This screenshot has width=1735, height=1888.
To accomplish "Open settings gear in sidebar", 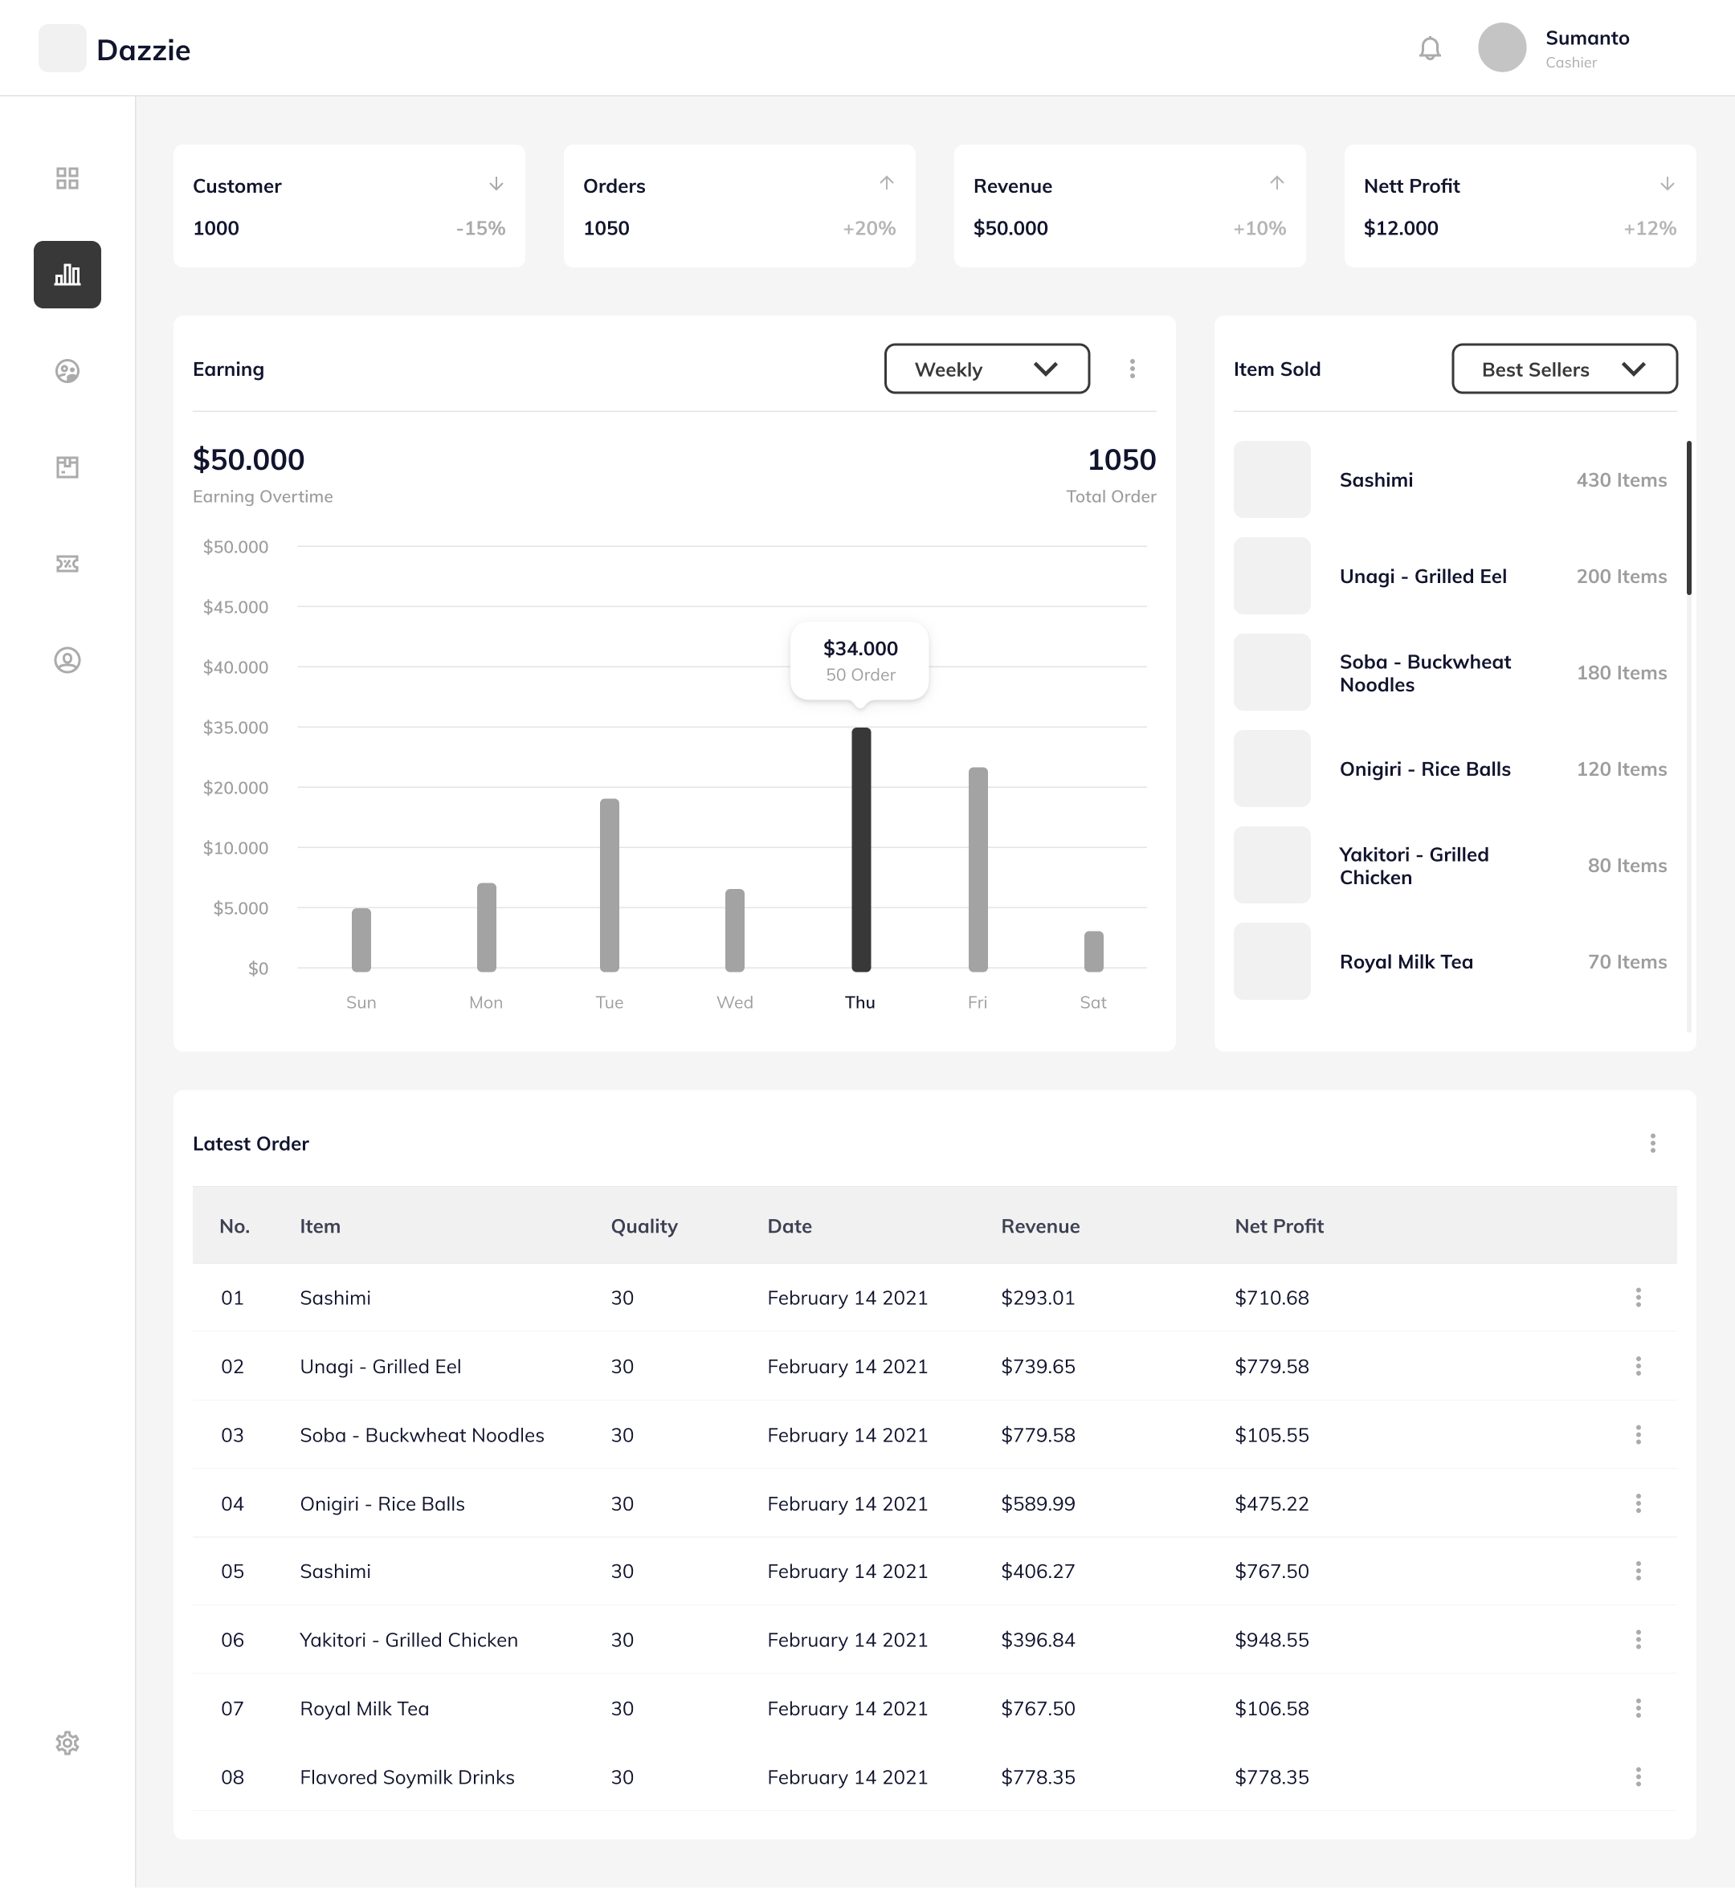I will pyautogui.click(x=67, y=1743).
